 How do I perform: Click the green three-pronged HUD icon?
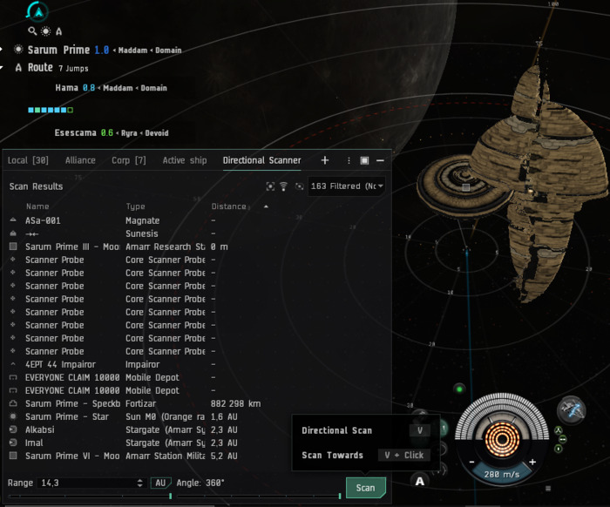pos(559,430)
